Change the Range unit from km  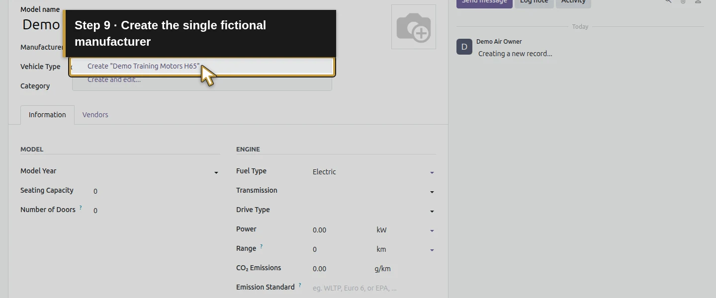[x=405, y=249]
